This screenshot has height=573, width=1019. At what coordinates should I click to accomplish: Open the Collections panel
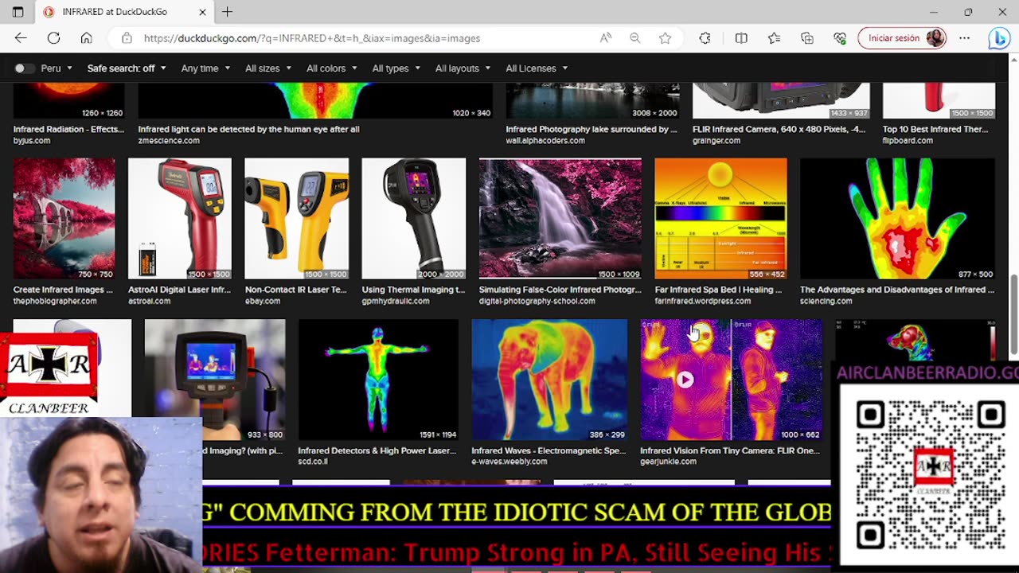point(807,38)
